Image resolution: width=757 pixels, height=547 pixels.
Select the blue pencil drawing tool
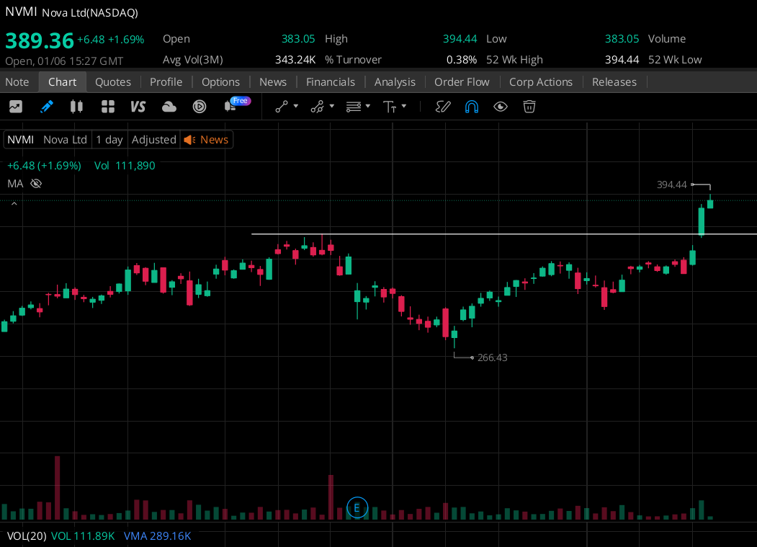(x=46, y=106)
